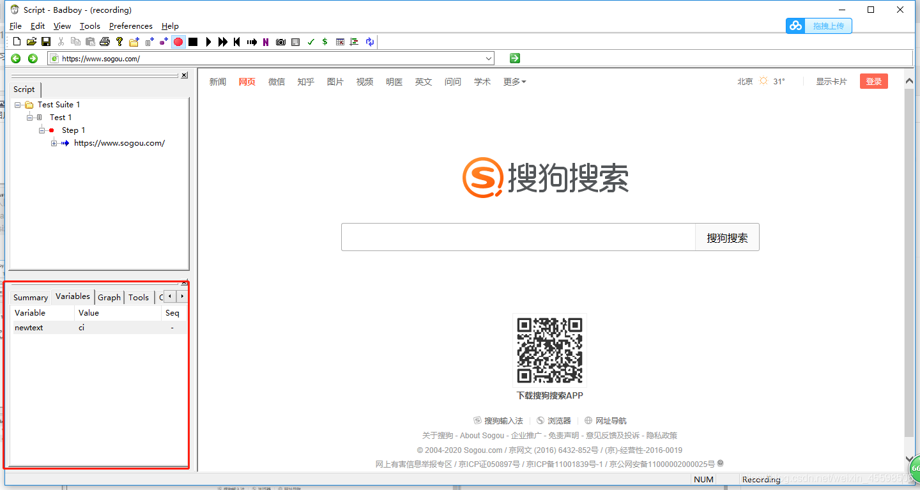Click the green and red bars icon
This screenshot has height=490, width=920.
tap(355, 42)
